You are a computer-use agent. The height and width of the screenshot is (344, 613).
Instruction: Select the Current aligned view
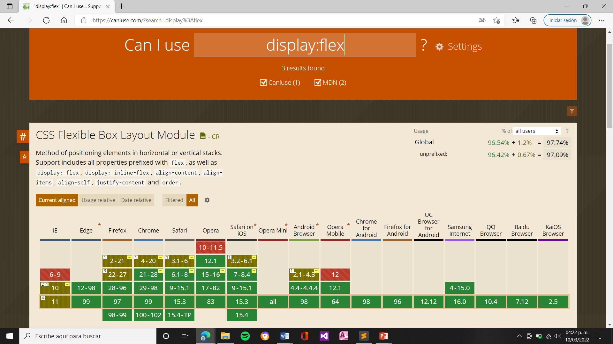[57, 200]
